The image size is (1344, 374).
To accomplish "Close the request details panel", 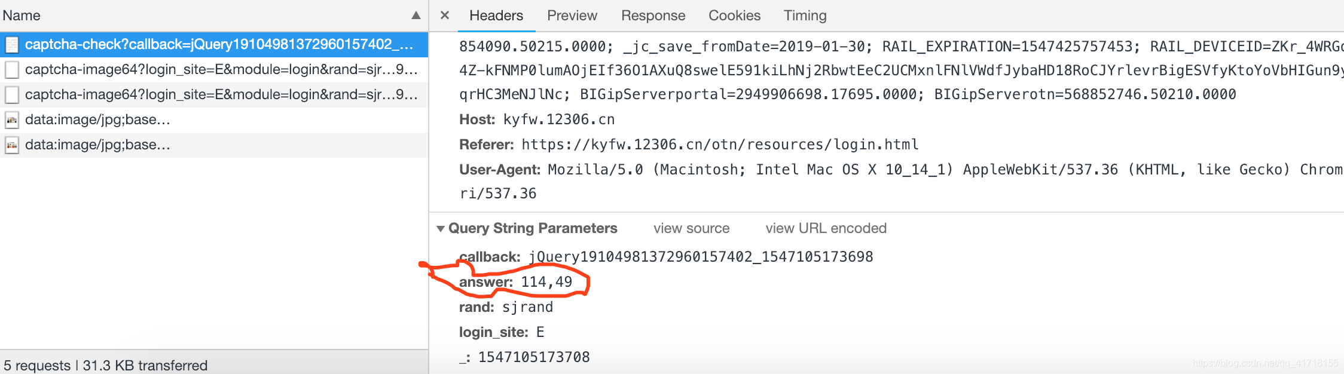I will (x=444, y=16).
